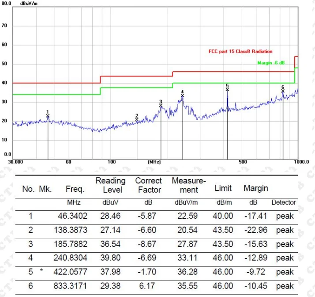Click margin value -10.45
This screenshot has width=315, height=297.
pos(256,286)
